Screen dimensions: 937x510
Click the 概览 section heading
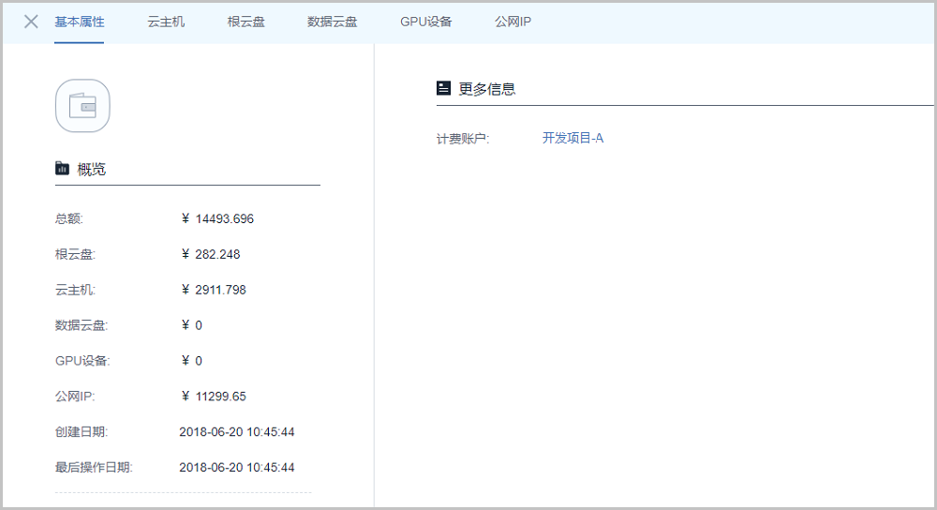point(91,170)
